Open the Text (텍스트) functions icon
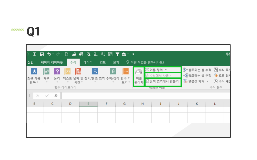The height and width of the screenshot is (160, 257). (67, 72)
